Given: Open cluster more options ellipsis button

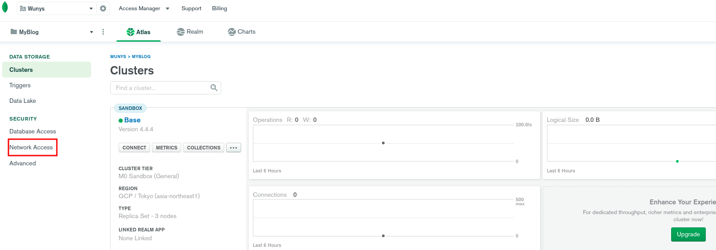Looking at the screenshot, I should pyautogui.click(x=234, y=148).
